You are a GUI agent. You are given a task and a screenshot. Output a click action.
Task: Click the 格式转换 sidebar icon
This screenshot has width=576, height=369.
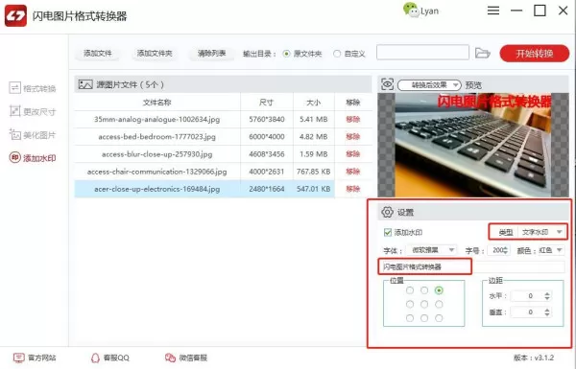pos(14,88)
